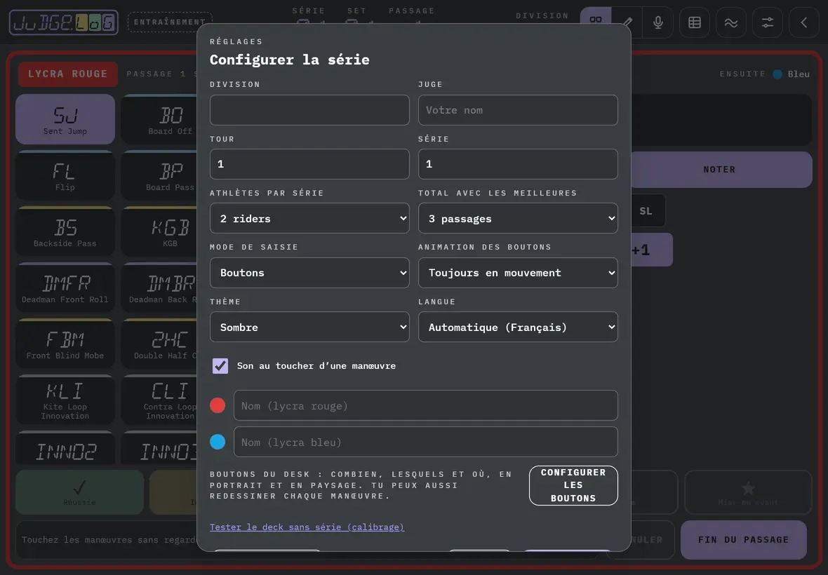Open the microphone voice input mode
828x575 pixels.
point(658,22)
